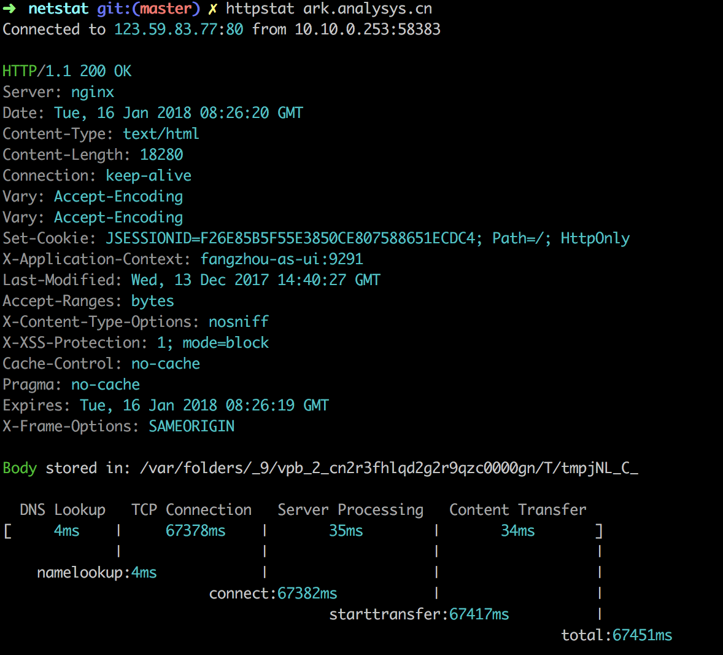Click the green prompt arrow
Image resolution: width=723 pixels, height=655 pixels.
tap(9, 9)
